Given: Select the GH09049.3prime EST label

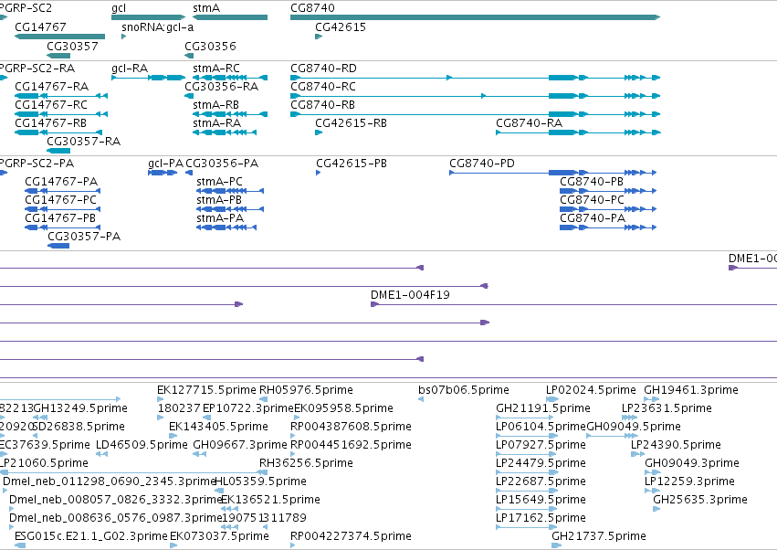Looking at the screenshot, I should click(692, 463).
